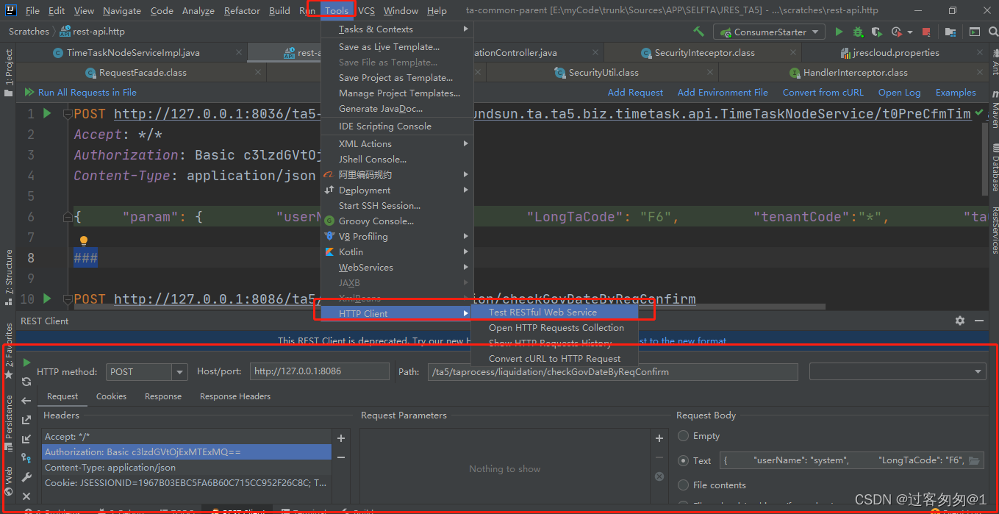Click Run All Requests in File
Viewport: 999px width, 514px height.
pos(87,92)
